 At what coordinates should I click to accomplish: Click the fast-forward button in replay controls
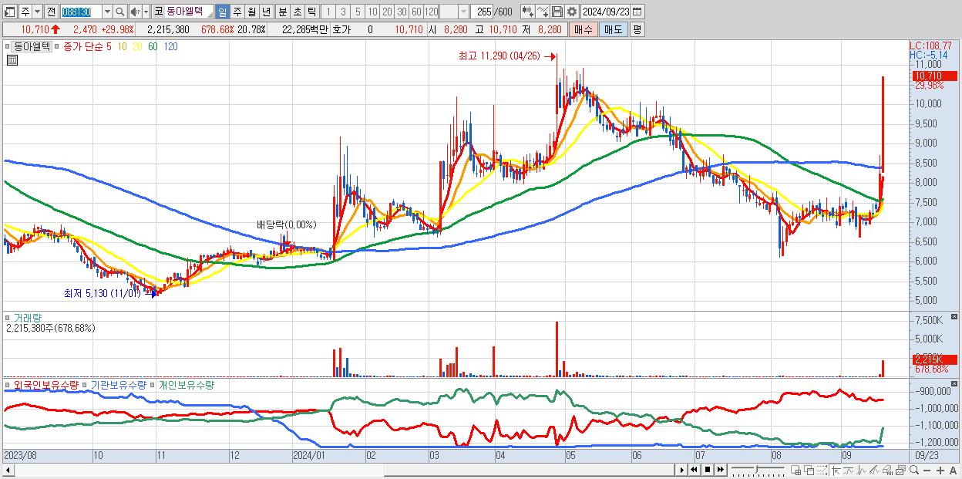pyautogui.click(x=720, y=470)
